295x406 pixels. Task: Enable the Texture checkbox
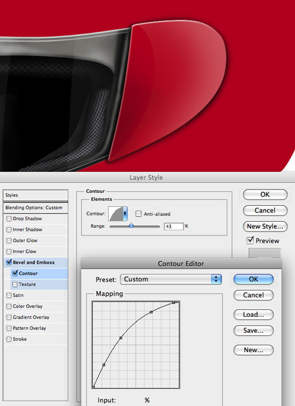(15, 284)
